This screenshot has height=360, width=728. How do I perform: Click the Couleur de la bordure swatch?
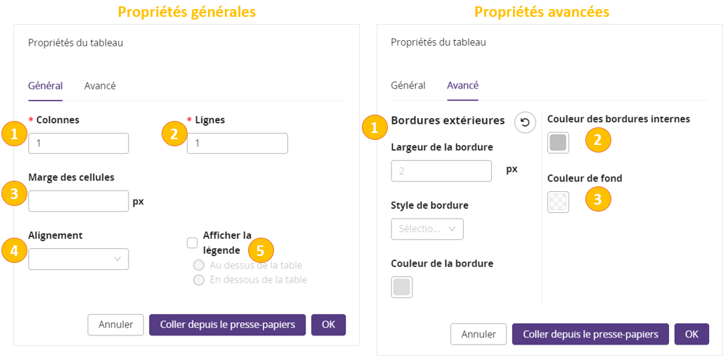coord(401,287)
